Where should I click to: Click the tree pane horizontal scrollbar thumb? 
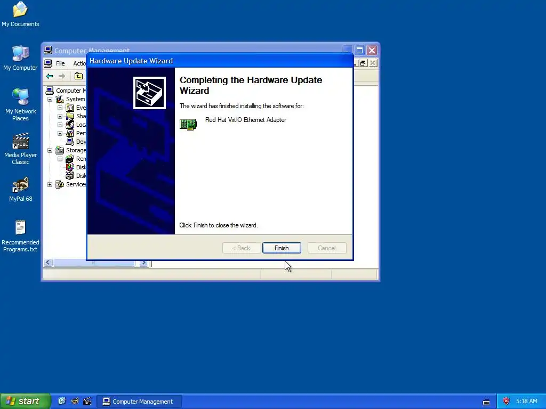(94, 263)
